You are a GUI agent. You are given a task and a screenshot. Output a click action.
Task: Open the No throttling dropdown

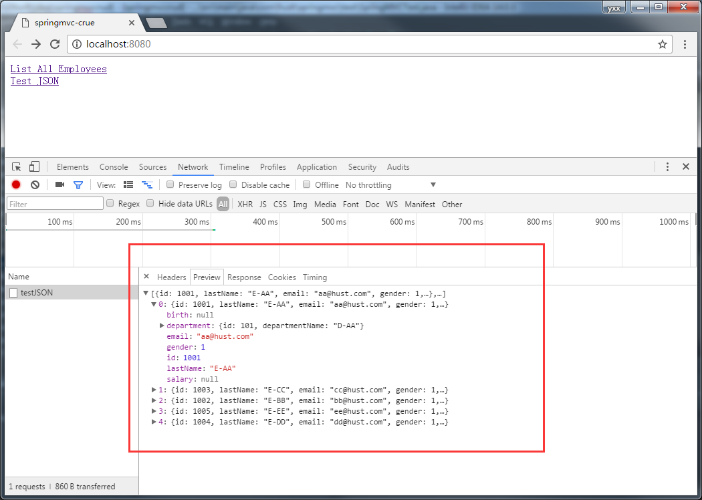390,185
